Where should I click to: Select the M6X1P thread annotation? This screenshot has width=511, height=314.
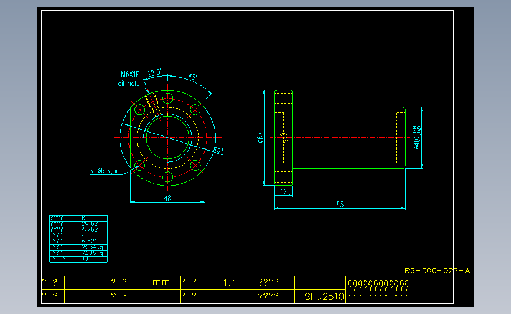[130, 75]
